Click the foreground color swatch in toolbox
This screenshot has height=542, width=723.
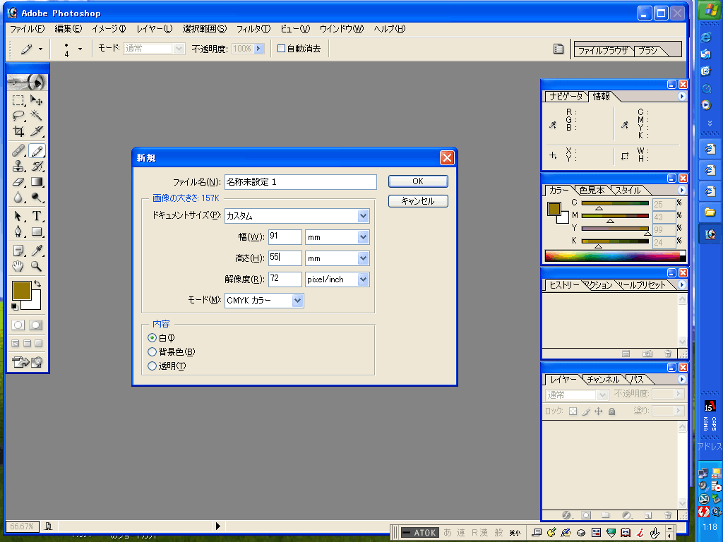(21, 290)
